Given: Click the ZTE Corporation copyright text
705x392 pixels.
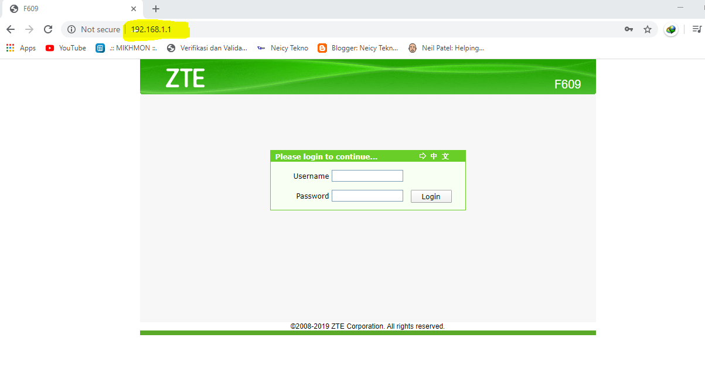Looking at the screenshot, I should click(367, 326).
